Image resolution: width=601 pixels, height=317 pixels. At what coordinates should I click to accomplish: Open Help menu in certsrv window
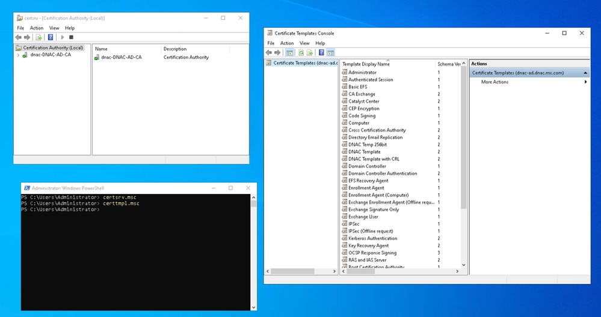click(70, 28)
